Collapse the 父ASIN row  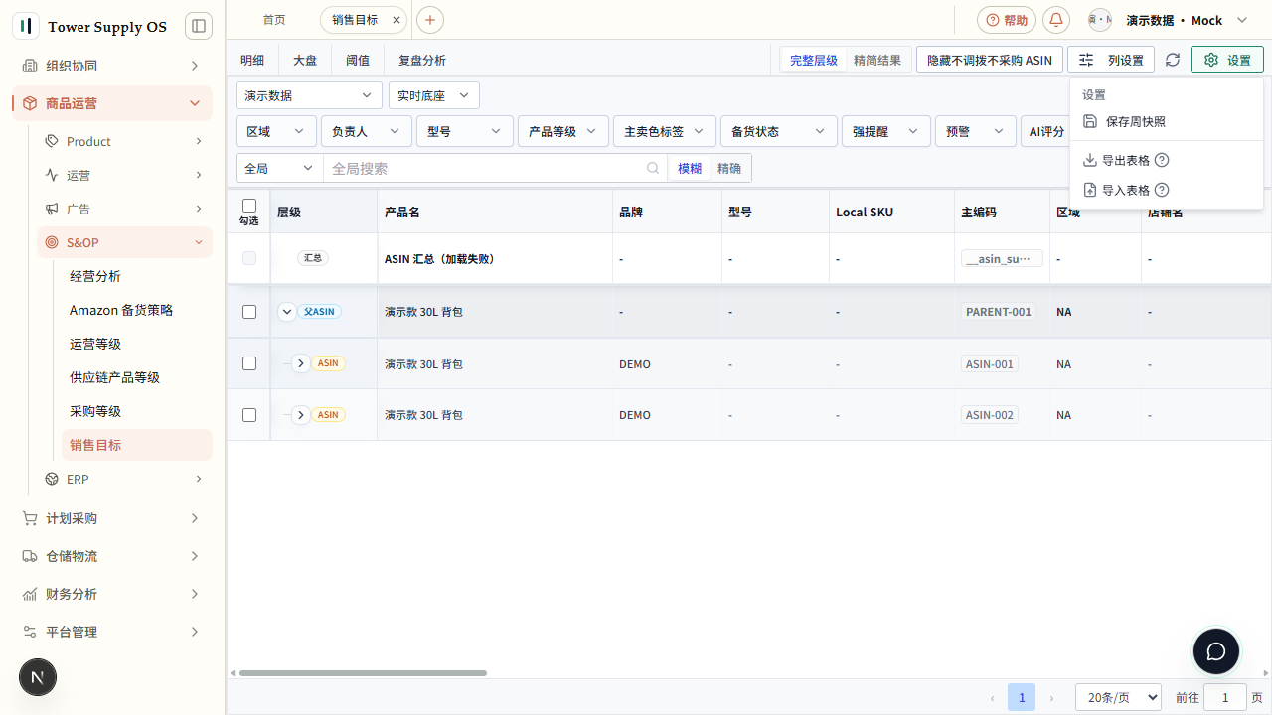click(x=287, y=312)
